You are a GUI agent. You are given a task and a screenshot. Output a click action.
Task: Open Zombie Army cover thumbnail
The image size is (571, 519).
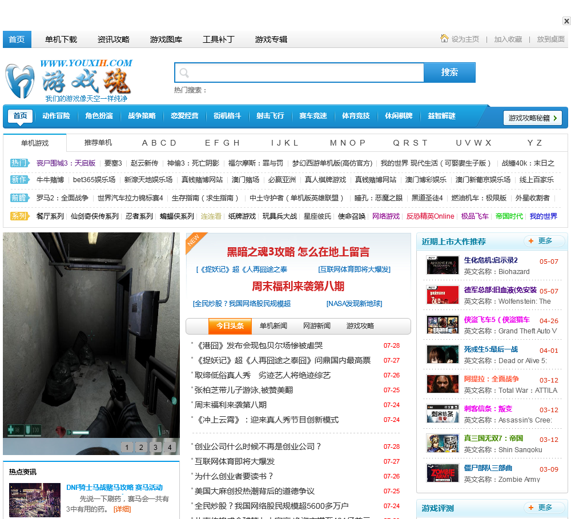point(443,473)
